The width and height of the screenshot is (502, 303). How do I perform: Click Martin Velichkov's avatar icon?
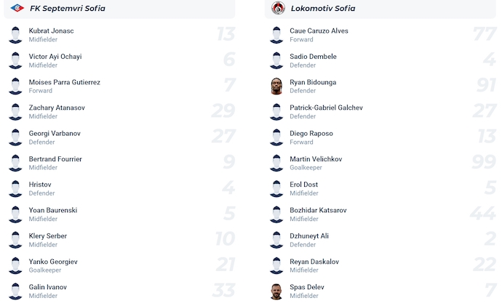[x=276, y=163]
